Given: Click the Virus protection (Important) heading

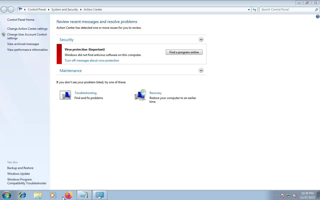Looking at the screenshot, I should point(85,49).
